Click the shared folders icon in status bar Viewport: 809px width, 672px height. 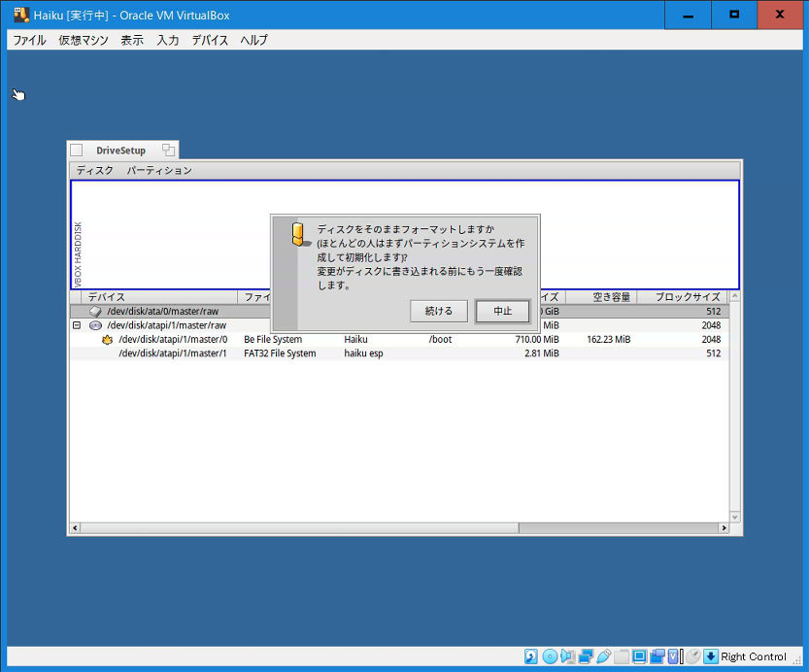622,656
